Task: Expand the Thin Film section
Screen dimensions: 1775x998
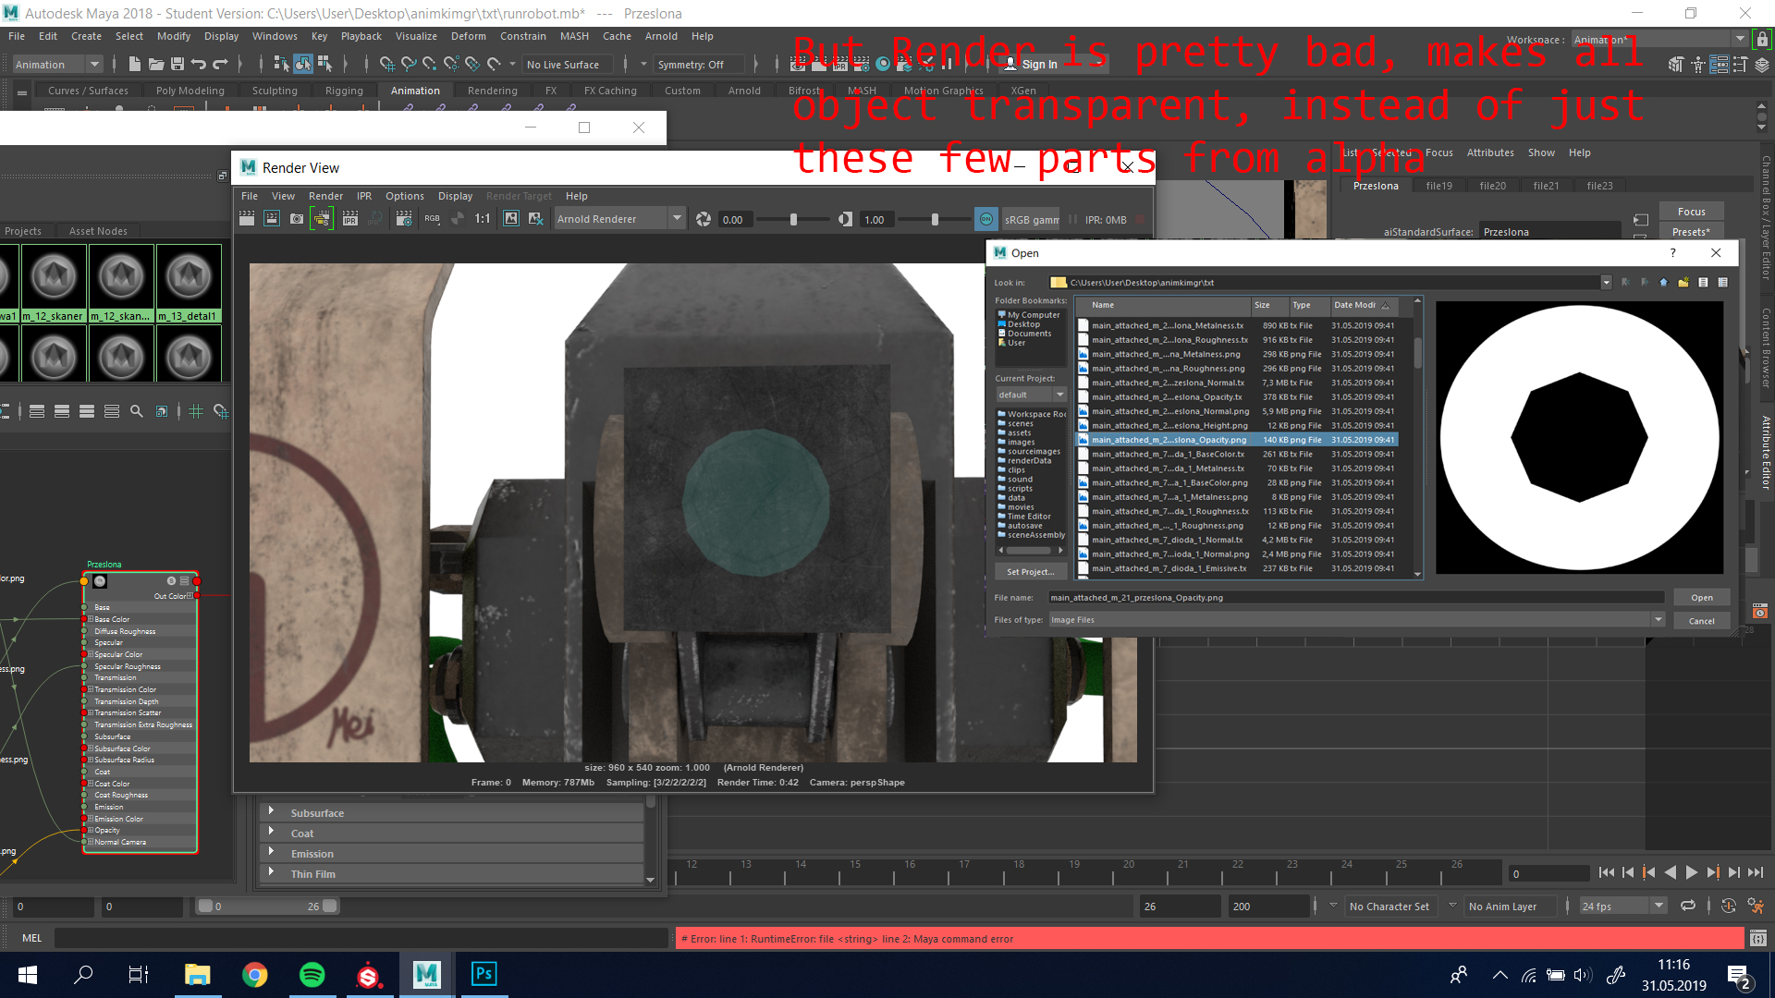Action: pos(452,873)
